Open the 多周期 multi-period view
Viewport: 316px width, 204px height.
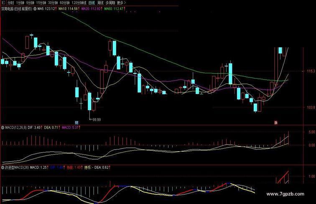click(110, 3)
